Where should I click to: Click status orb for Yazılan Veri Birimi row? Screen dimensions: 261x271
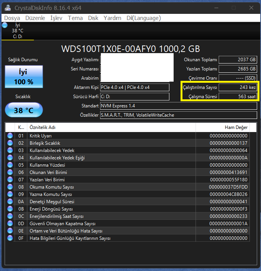10,179
